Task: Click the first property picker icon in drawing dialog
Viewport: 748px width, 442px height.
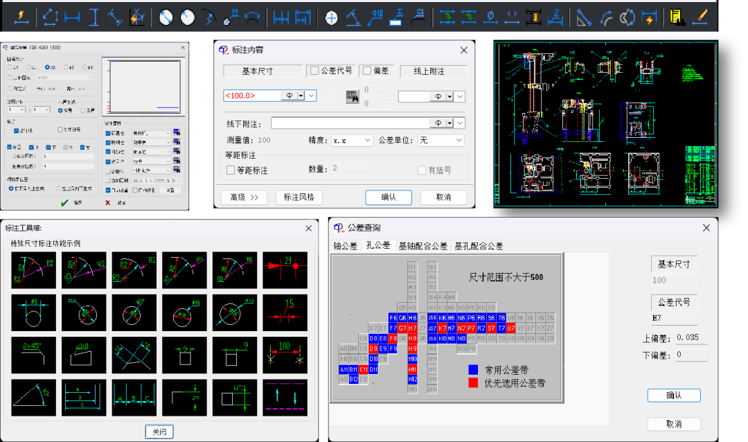Action: tap(177, 132)
